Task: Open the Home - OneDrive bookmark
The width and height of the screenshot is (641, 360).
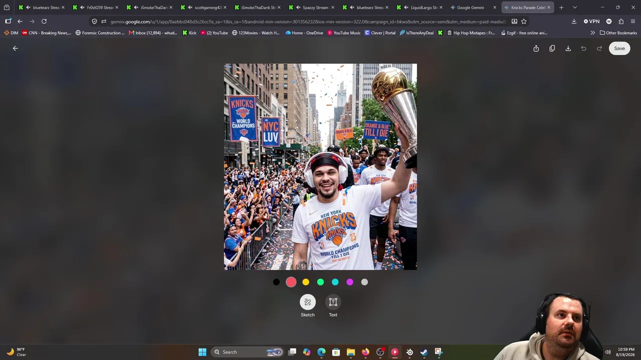Action: (304, 33)
